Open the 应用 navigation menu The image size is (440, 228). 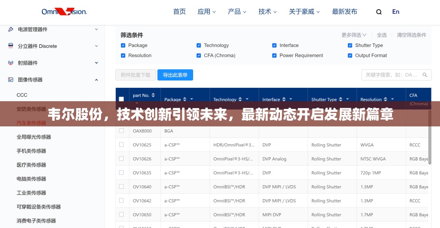point(207,11)
